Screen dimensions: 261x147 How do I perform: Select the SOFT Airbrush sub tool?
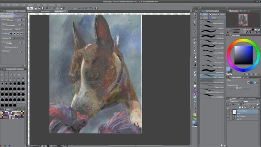coord(212,76)
